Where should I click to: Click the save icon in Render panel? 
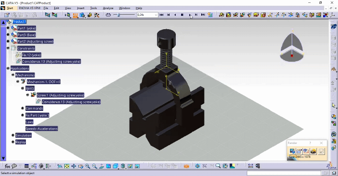click(x=321, y=151)
